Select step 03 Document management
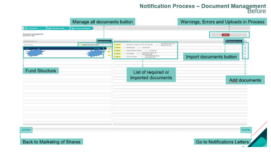 pos(81,28)
